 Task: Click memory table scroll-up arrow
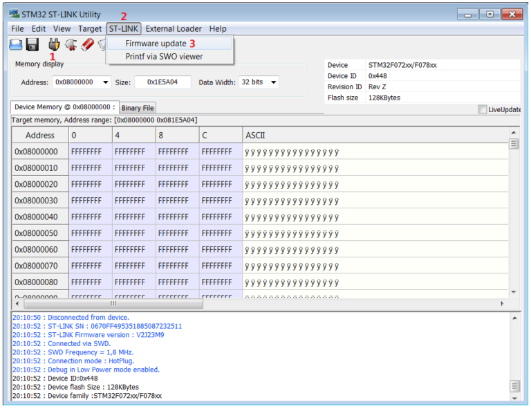pyautogui.click(x=514, y=132)
